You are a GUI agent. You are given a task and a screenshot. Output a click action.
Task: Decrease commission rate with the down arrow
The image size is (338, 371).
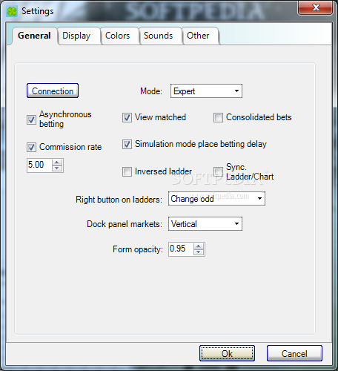pyautogui.click(x=57, y=168)
